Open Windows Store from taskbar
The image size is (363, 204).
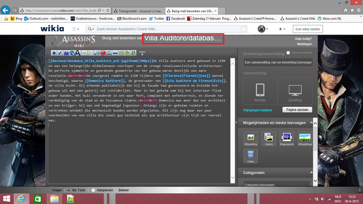pyautogui.click(x=38, y=199)
